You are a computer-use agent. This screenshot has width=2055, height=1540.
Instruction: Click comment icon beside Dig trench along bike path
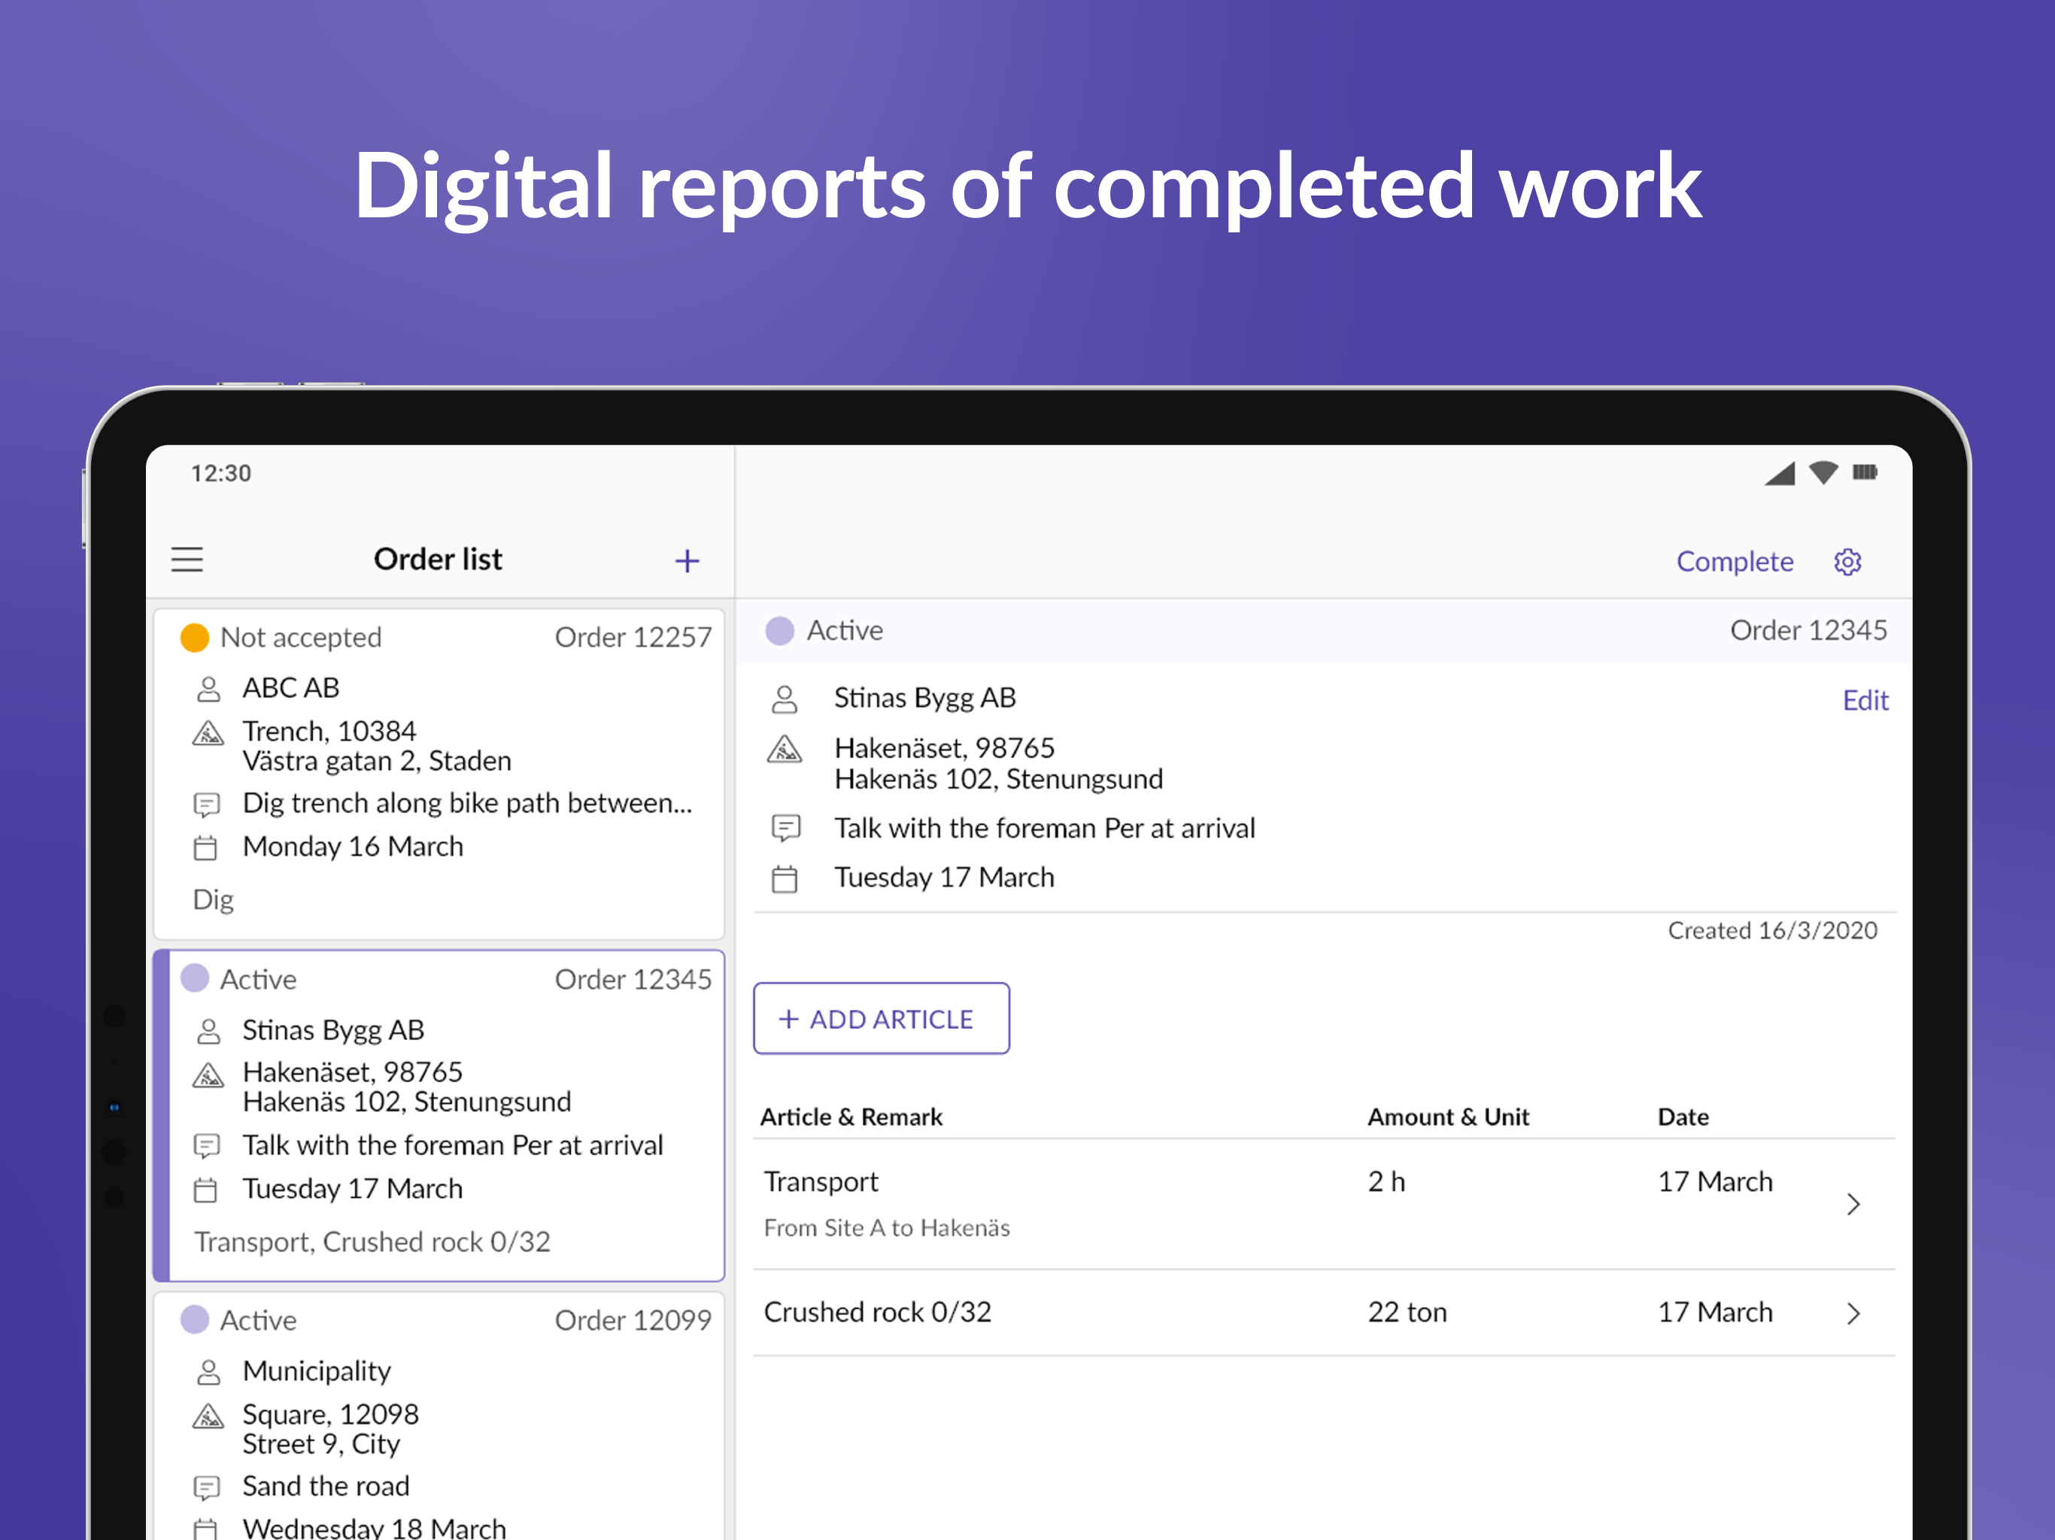206,803
